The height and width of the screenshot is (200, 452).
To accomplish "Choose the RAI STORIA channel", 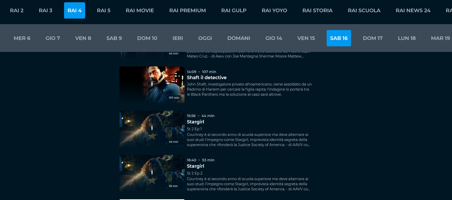I will tap(318, 10).
